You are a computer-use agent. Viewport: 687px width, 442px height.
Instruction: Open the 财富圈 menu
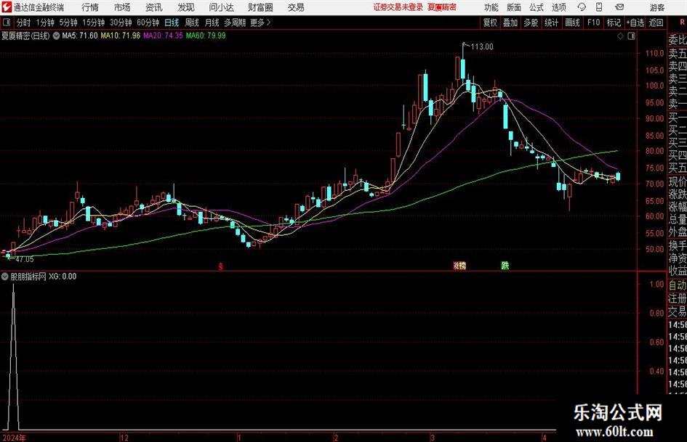260,7
